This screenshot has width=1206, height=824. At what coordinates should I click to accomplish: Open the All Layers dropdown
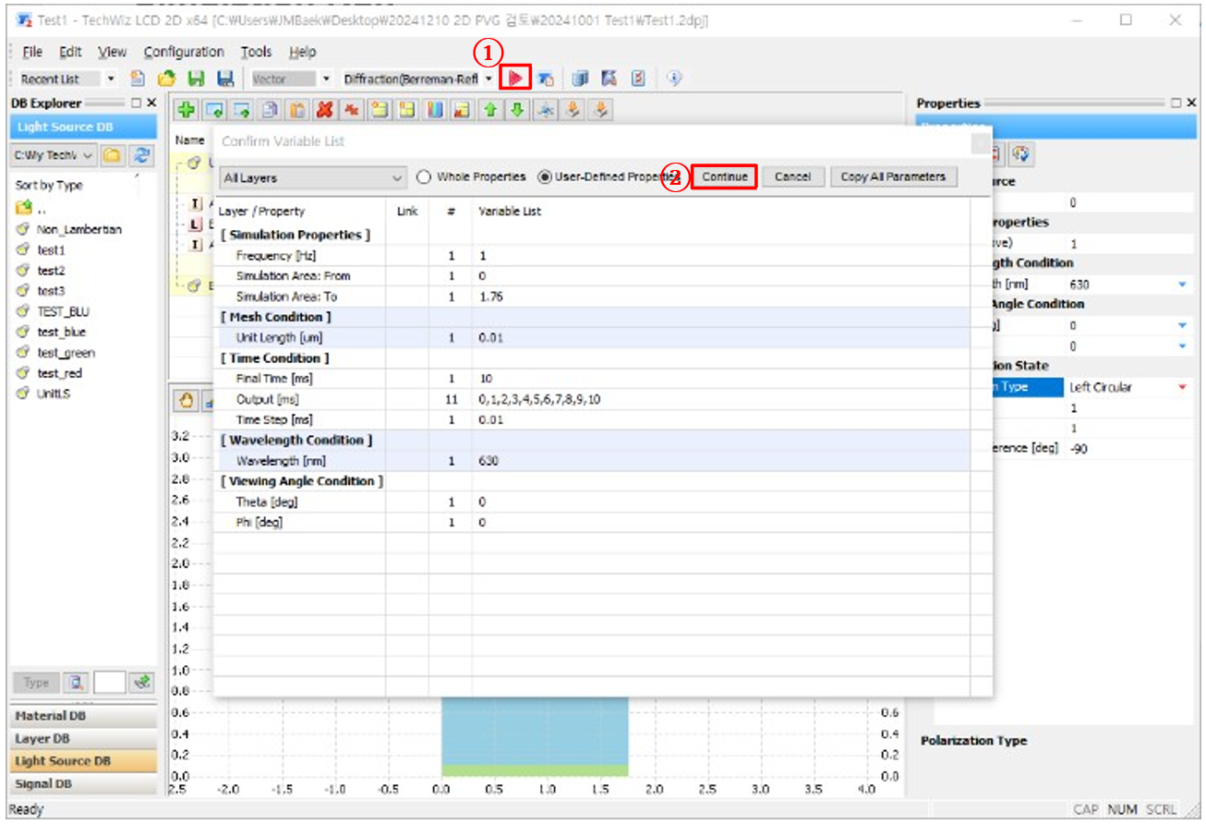click(x=312, y=177)
